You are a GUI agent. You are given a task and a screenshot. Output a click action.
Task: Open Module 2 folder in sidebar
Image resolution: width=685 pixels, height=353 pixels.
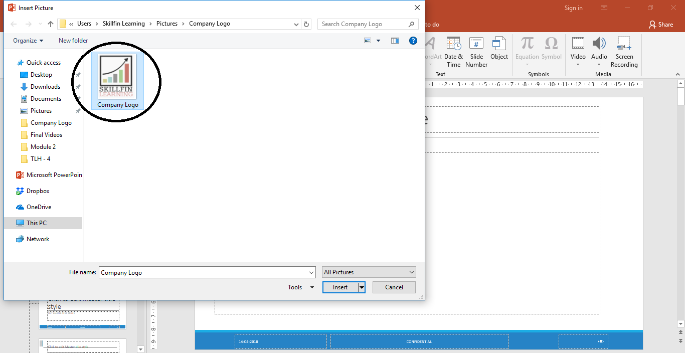43,147
